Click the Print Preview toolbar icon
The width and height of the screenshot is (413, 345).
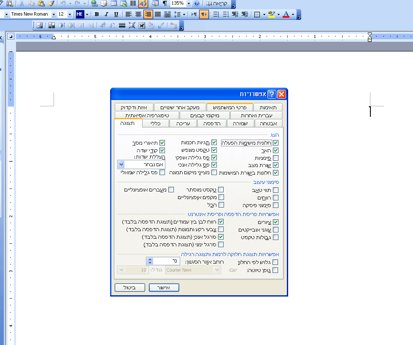[10, 3]
